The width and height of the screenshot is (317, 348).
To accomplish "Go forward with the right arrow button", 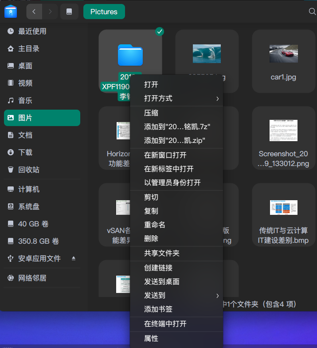I will 50,12.
